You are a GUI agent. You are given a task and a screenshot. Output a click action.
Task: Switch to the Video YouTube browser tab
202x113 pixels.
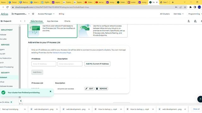[89, 2]
